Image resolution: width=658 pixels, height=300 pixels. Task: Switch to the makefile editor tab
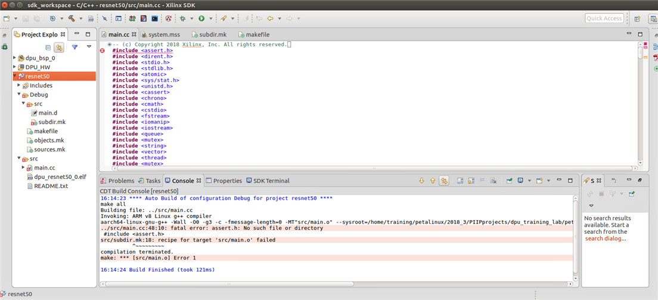[x=253, y=35]
